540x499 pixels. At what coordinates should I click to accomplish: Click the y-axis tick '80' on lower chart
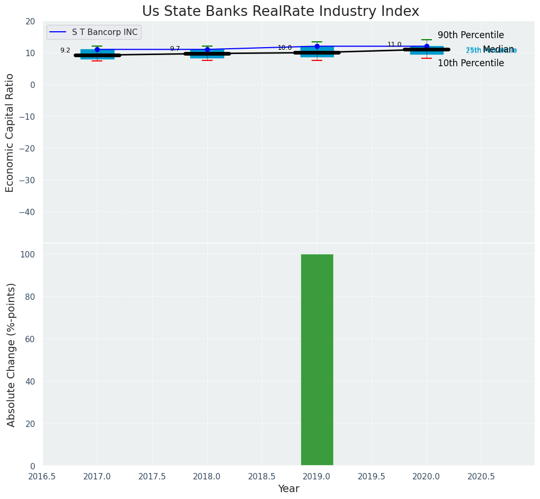30,297
